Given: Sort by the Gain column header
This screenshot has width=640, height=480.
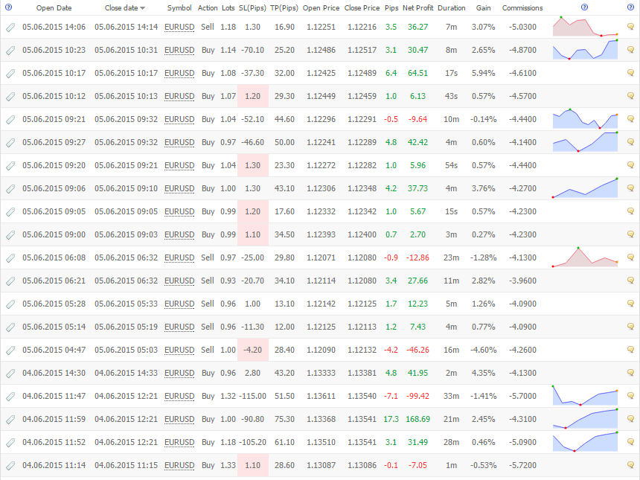Looking at the screenshot, I should point(483,7).
